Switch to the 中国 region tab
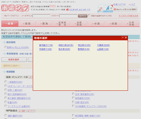Screen dimensions: 141x119 [96, 23]
